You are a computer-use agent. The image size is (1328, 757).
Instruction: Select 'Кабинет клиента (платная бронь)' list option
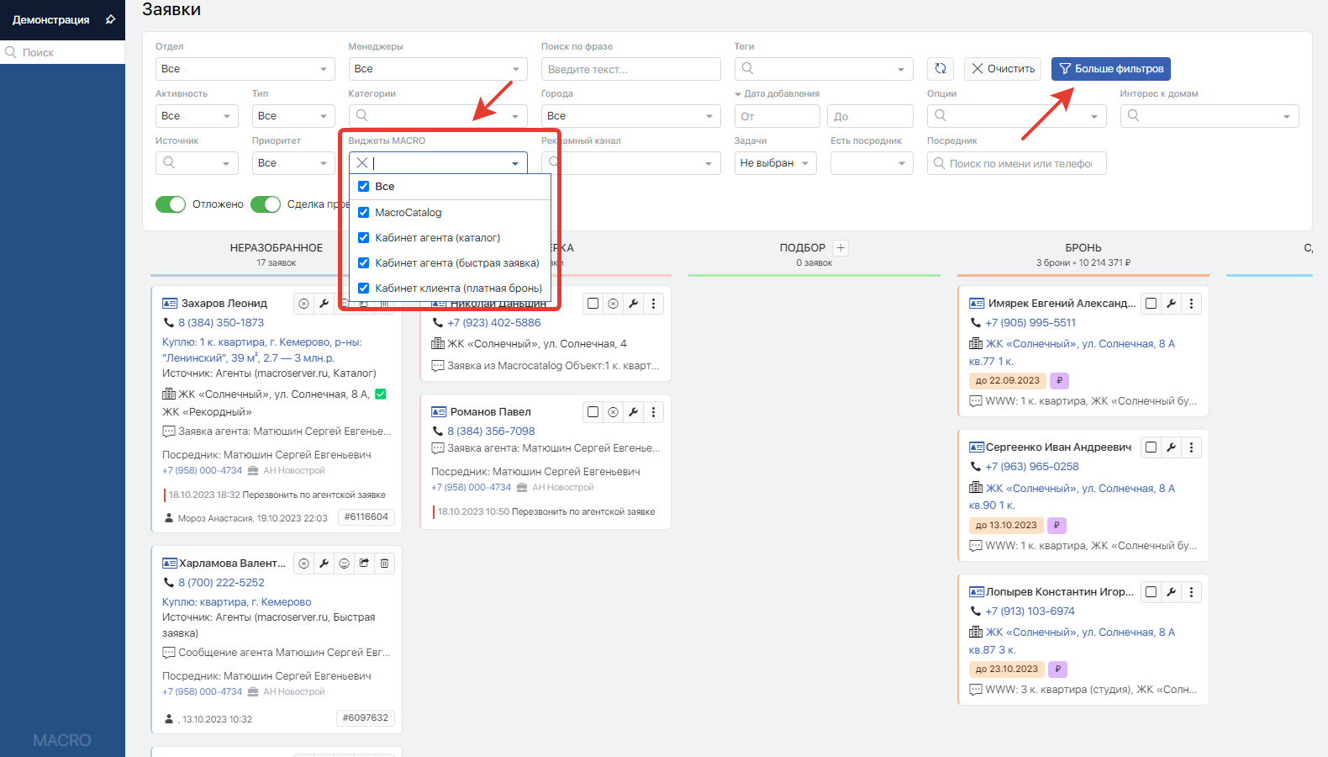(x=458, y=289)
